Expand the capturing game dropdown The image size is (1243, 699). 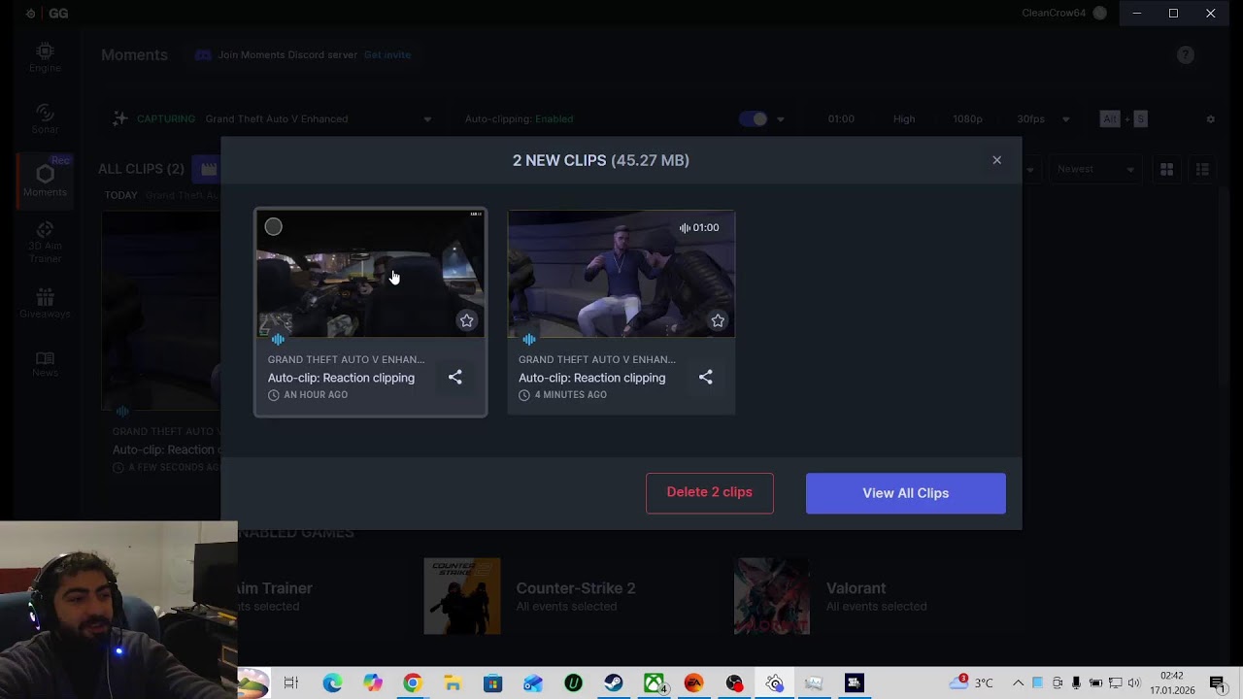[x=427, y=119]
